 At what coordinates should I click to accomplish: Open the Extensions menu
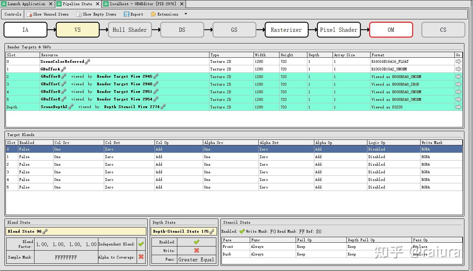[x=165, y=14]
